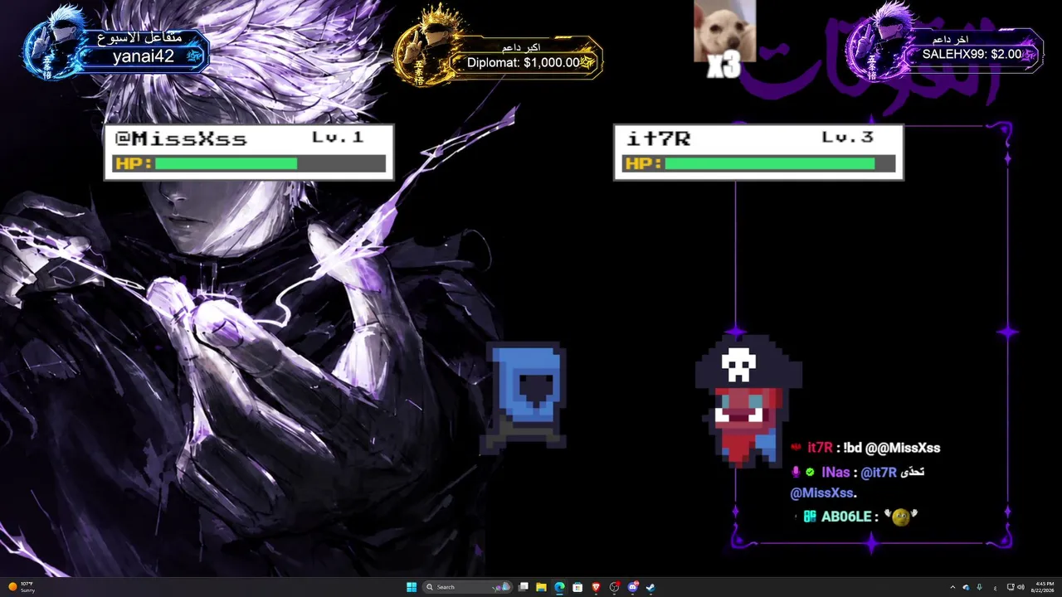Click the red it7R username in chat
The width and height of the screenshot is (1062, 597).
pos(820,448)
